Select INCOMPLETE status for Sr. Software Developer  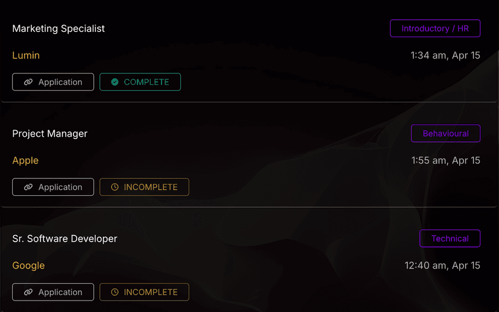click(144, 292)
